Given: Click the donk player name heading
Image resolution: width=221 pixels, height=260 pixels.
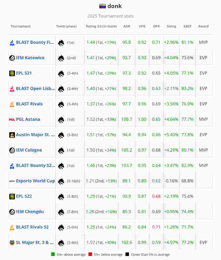Looking at the screenshot, I should coord(114,6).
